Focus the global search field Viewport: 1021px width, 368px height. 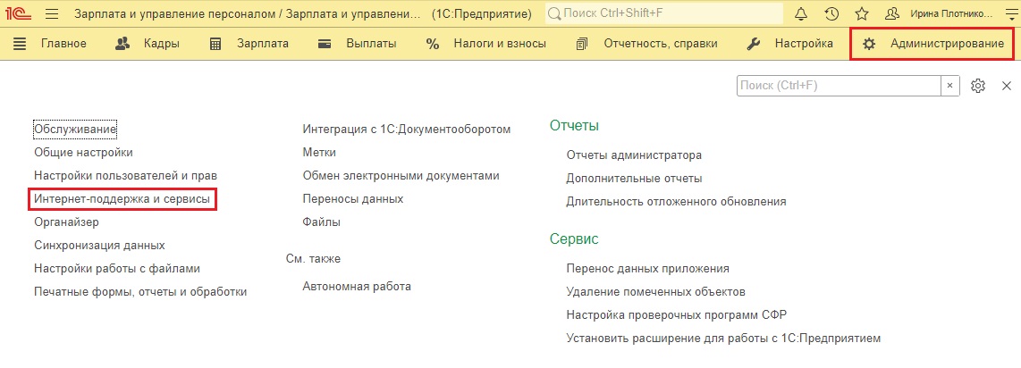pos(664,13)
